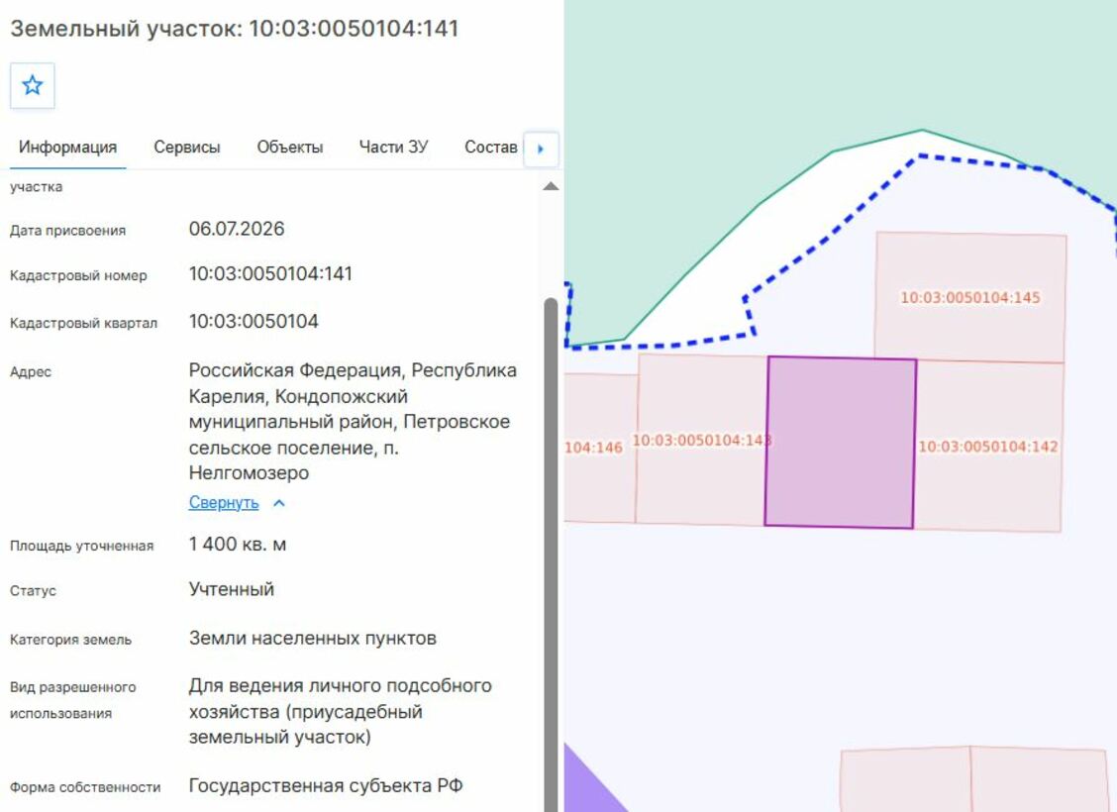The image size is (1117, 812).
Task: Click the value Государственная субъекта РФ
Action: pos(326,785)
